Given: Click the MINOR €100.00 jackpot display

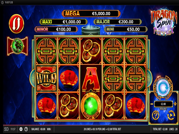Looking at the screenshot, I should tap(56, 29).
